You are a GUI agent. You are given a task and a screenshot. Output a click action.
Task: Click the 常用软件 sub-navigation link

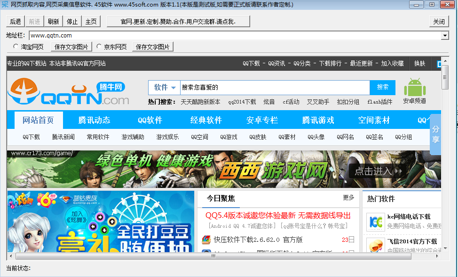98,137
